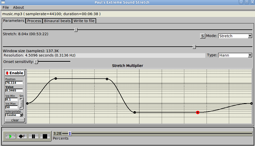
Task: Click the S button beside Mode
Action: pos(202,36)
